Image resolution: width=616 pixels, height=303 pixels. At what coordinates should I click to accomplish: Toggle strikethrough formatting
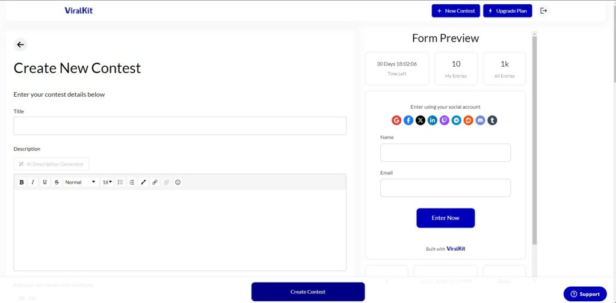[57, 182]
